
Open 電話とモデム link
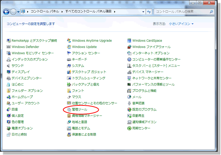(81, 128)
